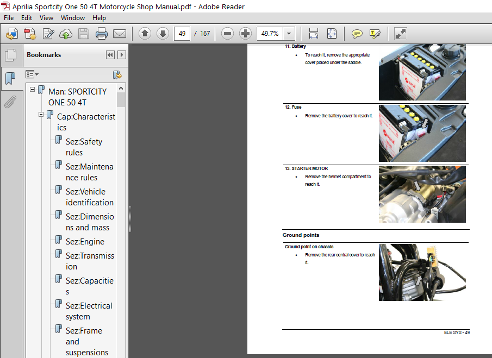
Task: Switch to read mode with the expand arrows icon
Action: [400, 34]
